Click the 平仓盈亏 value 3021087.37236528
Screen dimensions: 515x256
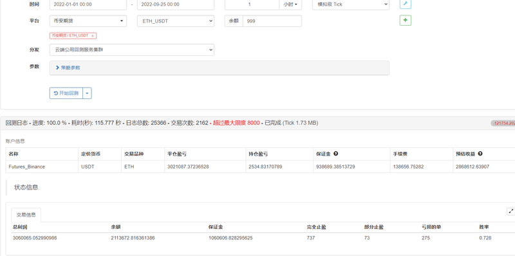188,167
